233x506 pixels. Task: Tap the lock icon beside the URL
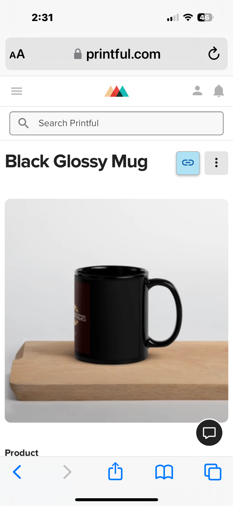[78, 54]
